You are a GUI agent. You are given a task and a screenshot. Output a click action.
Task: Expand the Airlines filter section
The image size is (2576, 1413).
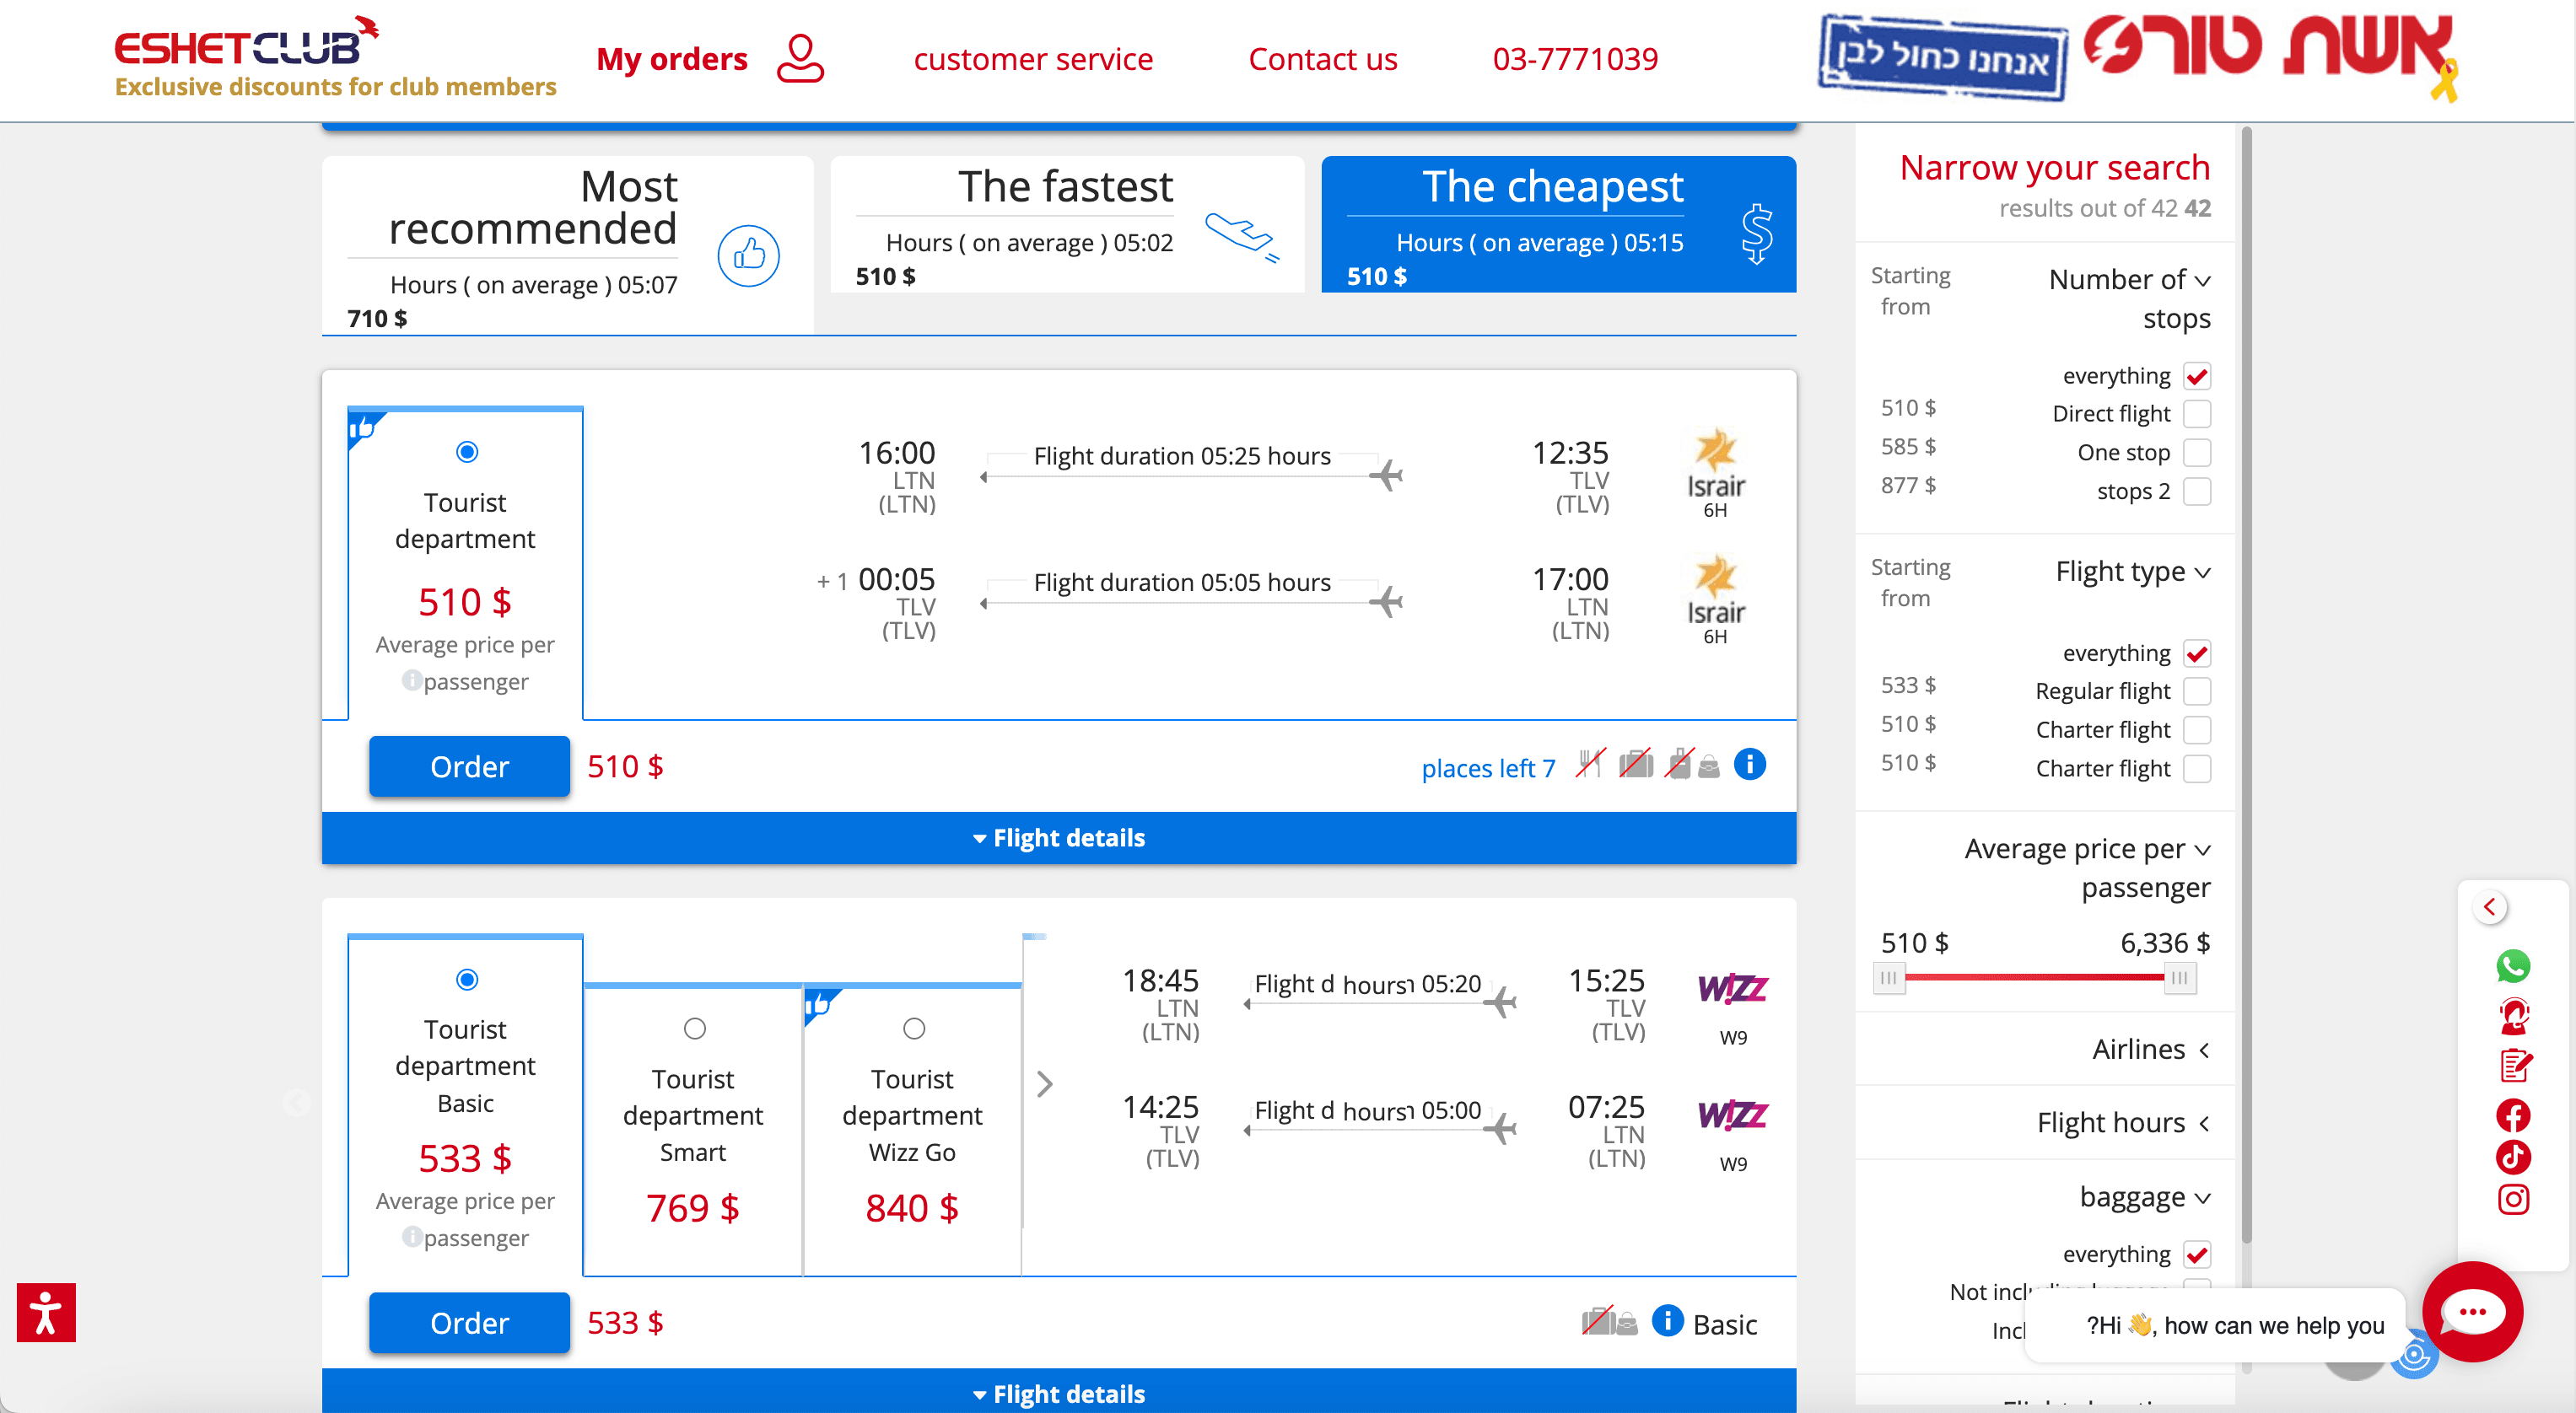pos(2150,1050)
